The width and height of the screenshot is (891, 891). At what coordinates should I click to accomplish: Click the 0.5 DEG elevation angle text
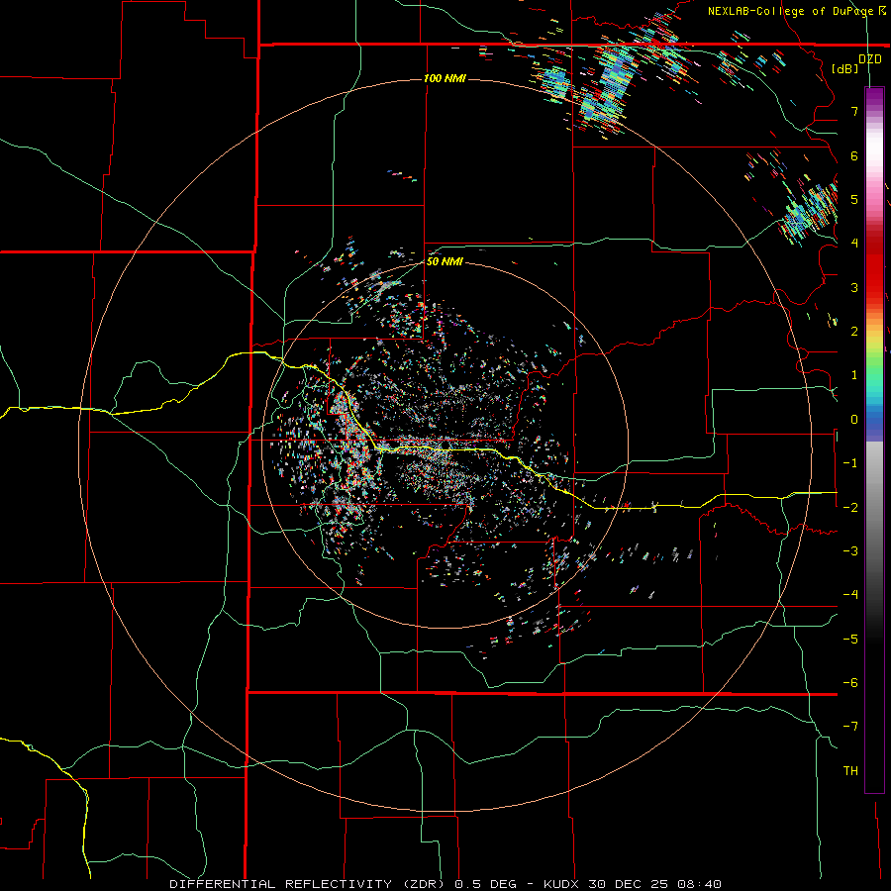pos(486,884)
